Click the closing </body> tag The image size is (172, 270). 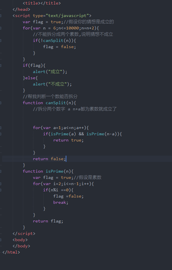point(21,246)
